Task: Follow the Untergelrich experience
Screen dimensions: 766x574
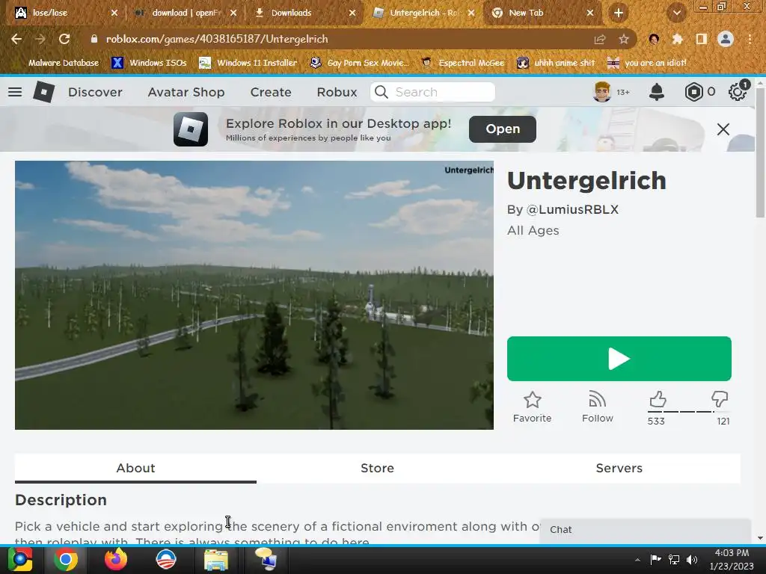Action: click(x=598, y=407)
